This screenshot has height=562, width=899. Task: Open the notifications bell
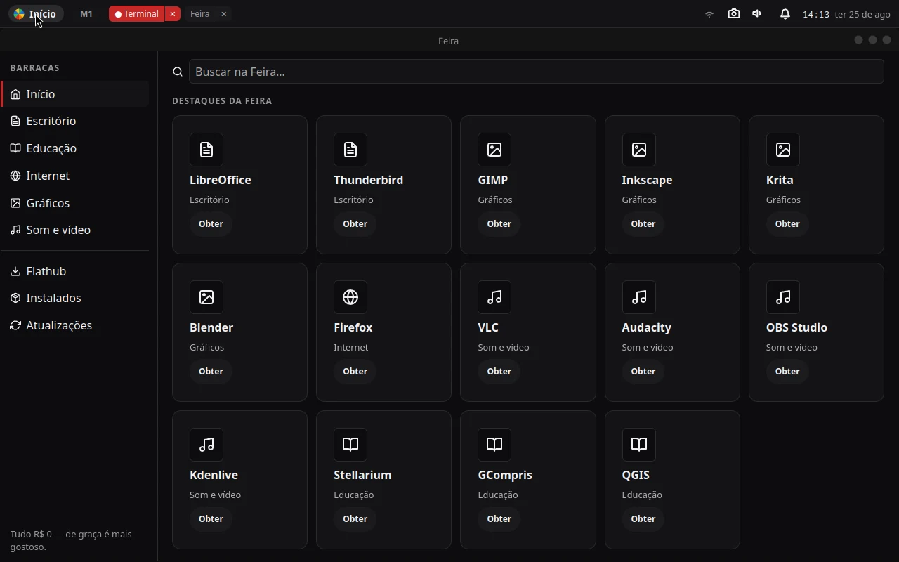point(785,14)
